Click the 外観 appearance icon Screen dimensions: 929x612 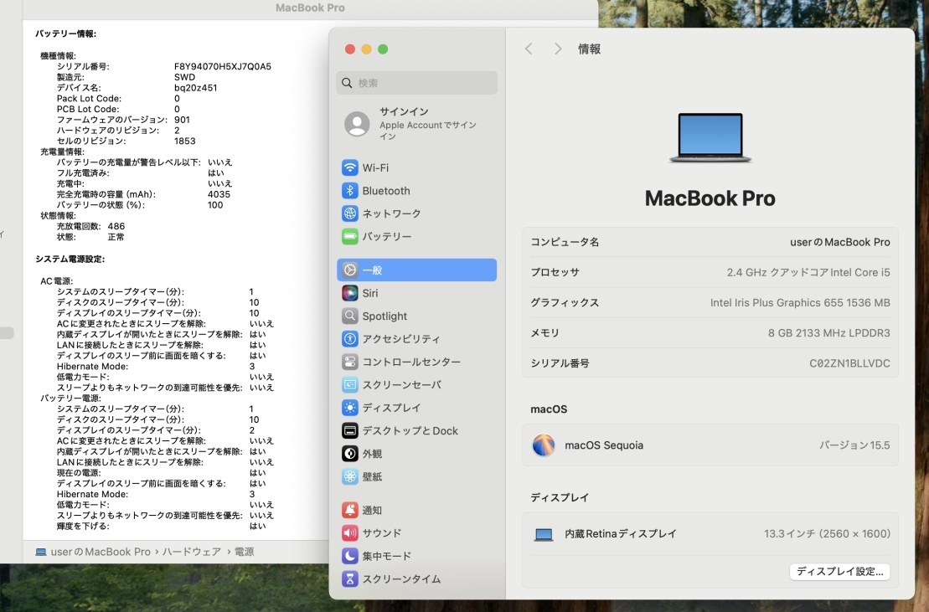pos(349,454)
